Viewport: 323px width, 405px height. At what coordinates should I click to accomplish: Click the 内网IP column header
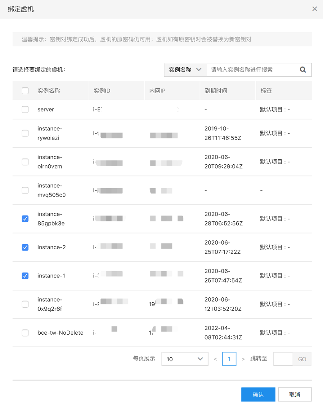point(157,91)
